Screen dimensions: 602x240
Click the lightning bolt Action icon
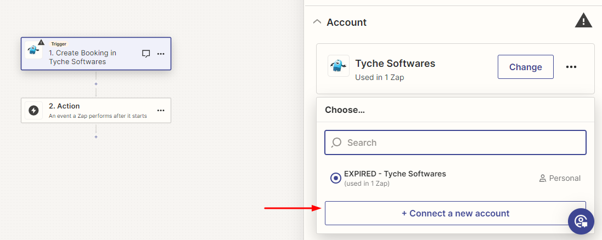(x=34, y=111)
